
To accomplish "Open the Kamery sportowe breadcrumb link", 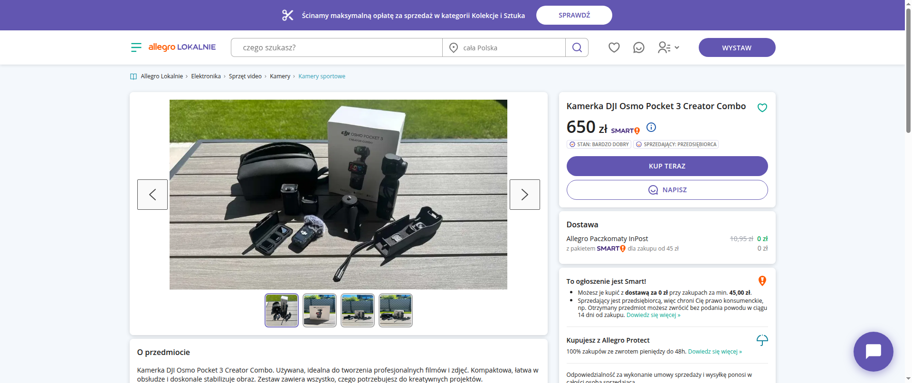I will 322,76.
